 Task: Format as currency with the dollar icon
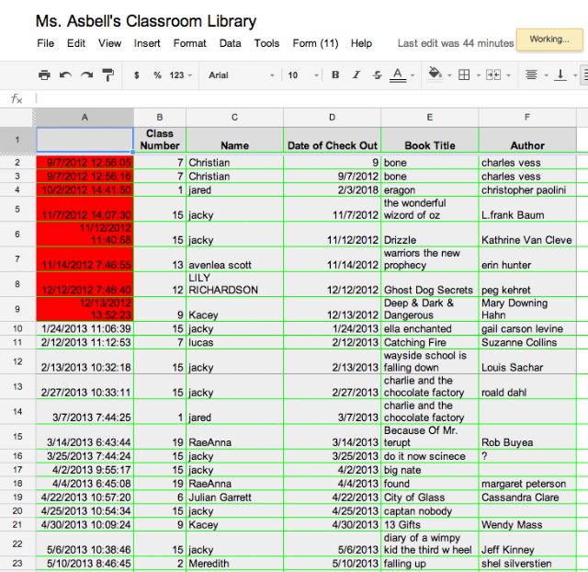137,75
